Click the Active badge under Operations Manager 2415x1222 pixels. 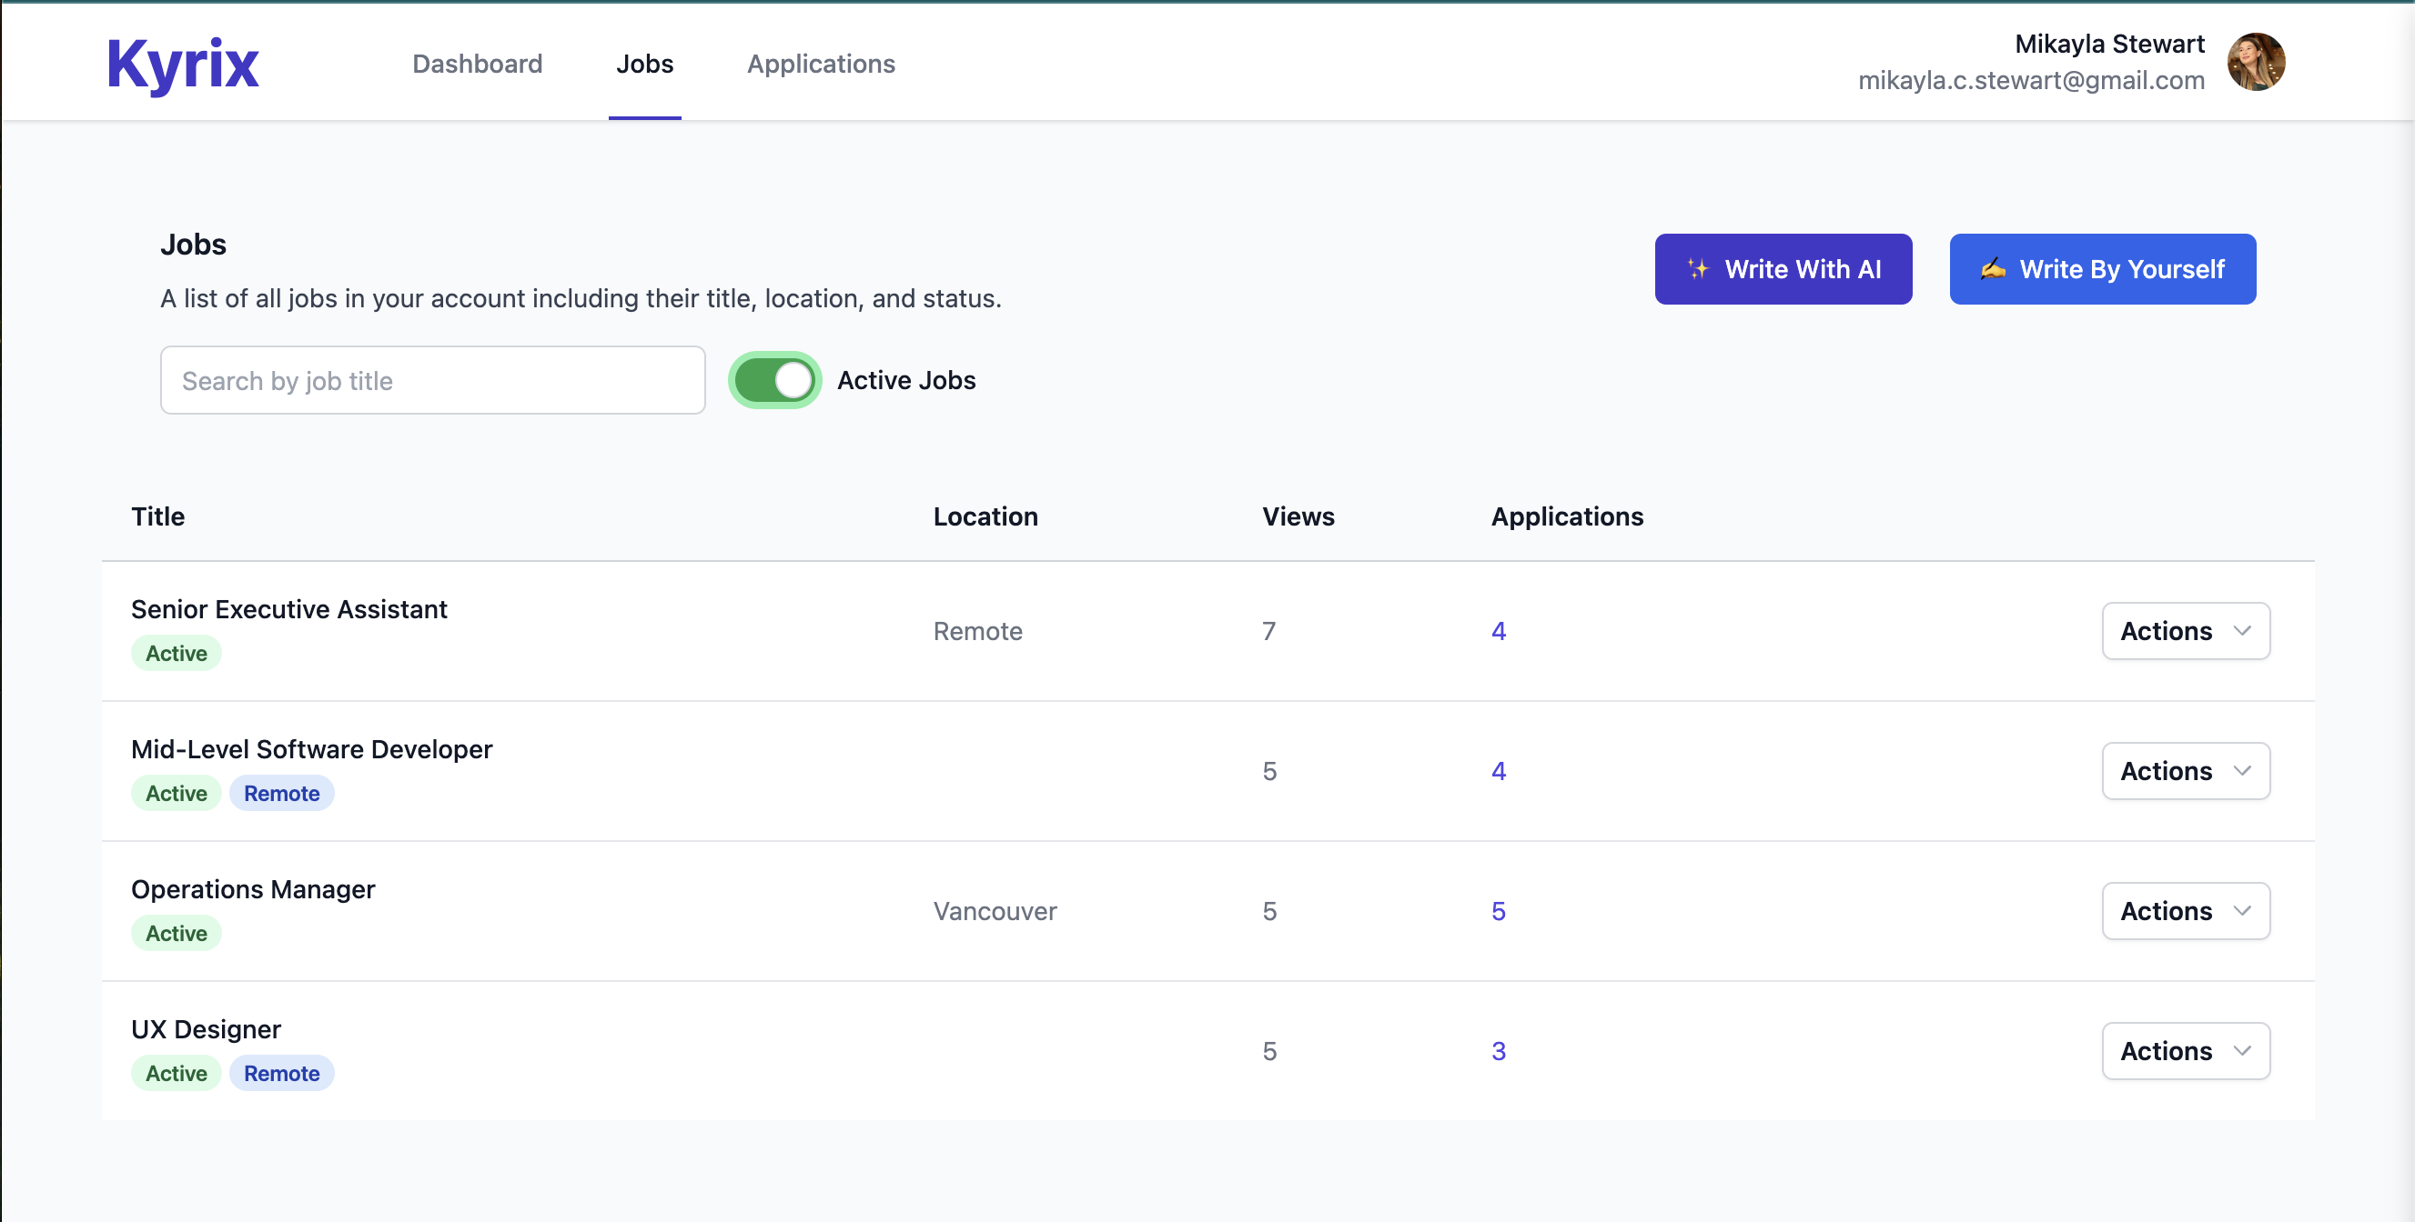pos(177,934)
